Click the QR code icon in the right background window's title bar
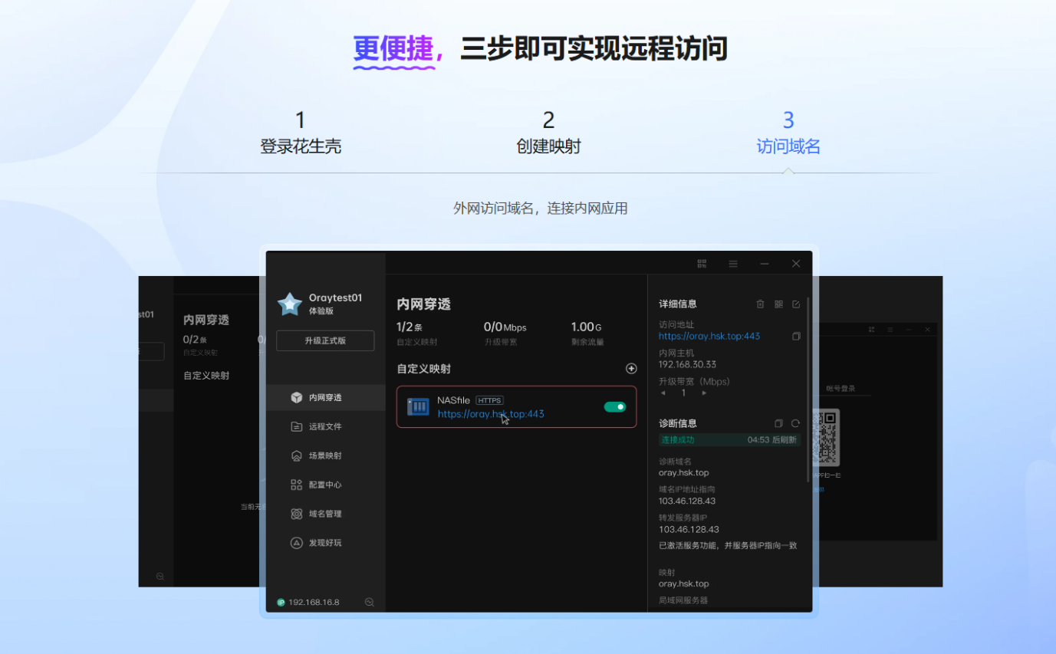Image resolution: width=1056 pixels, height=654 pixels. 872,329
